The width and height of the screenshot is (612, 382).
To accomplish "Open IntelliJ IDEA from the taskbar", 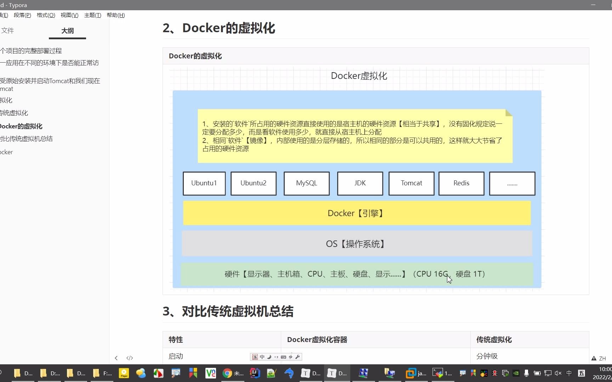I will (x=255, y=373).
